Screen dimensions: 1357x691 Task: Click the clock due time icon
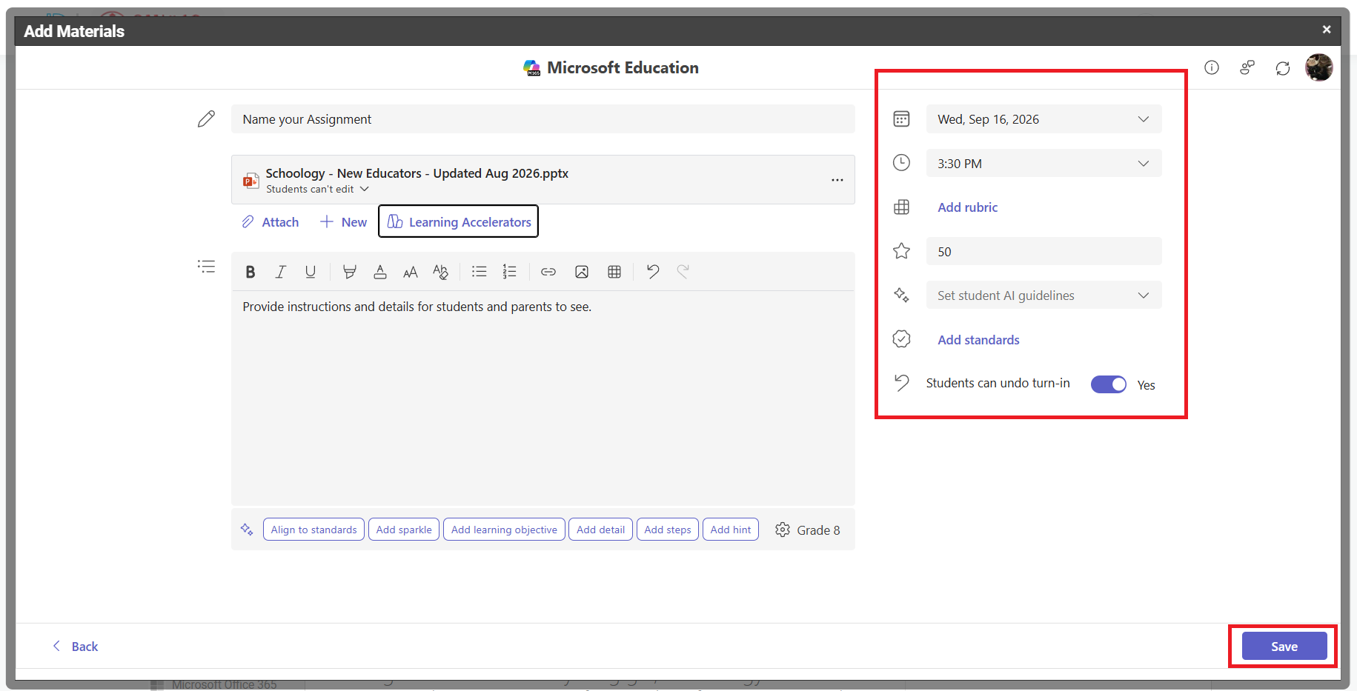click(x=901, y=163)
